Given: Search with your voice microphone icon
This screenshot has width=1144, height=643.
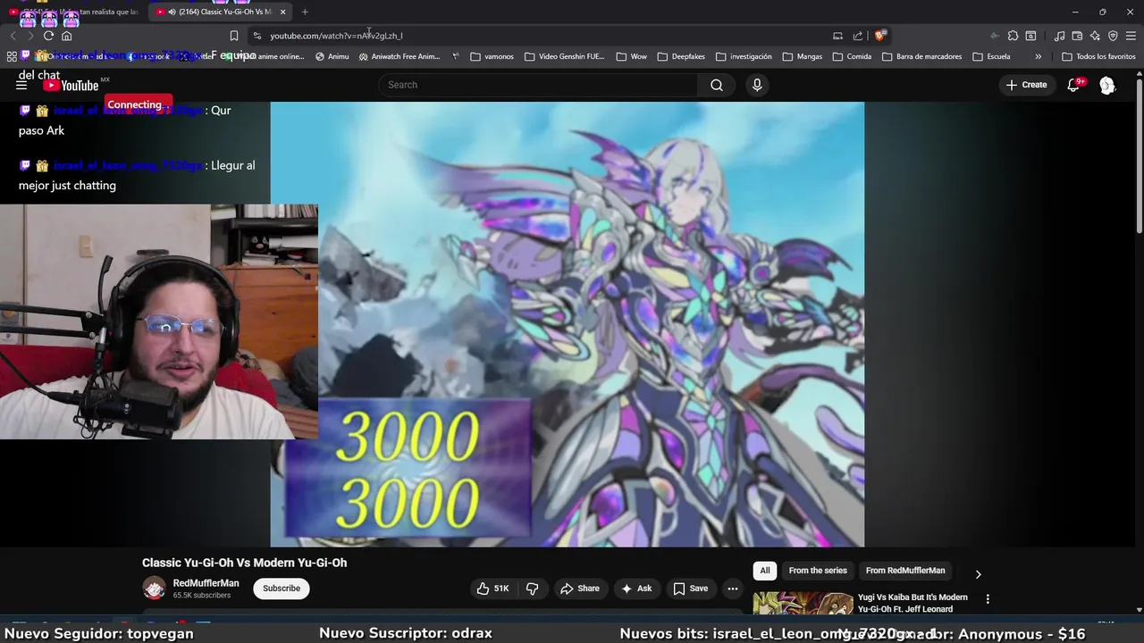Looking at the screenshot, I should click(757, 85).
